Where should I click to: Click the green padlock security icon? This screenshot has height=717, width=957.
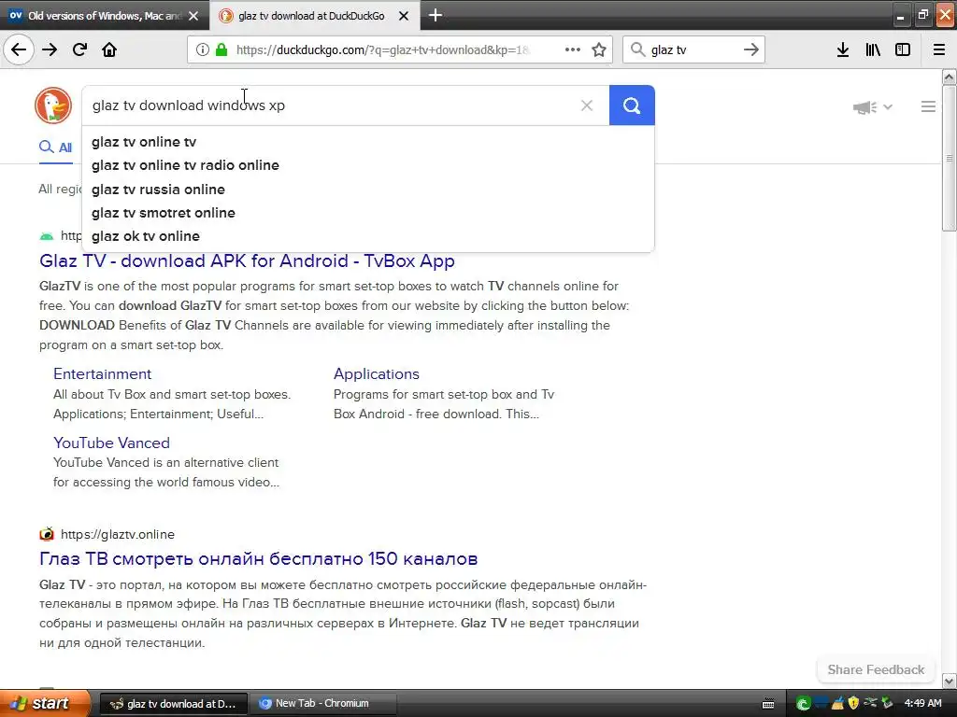coord(221,49)
